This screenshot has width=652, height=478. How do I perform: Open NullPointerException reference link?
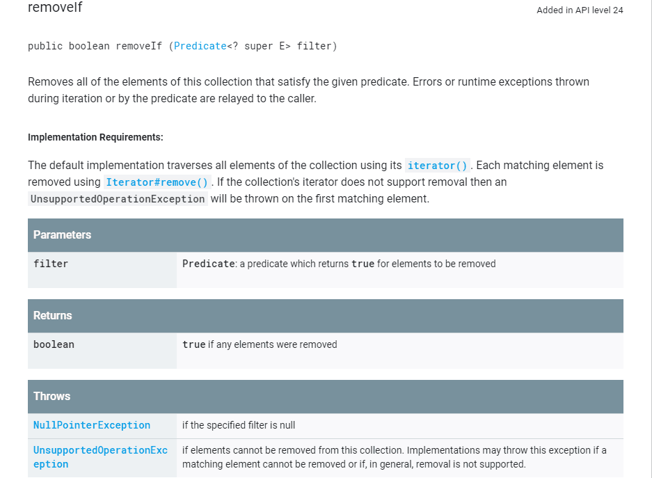[92, 425]
